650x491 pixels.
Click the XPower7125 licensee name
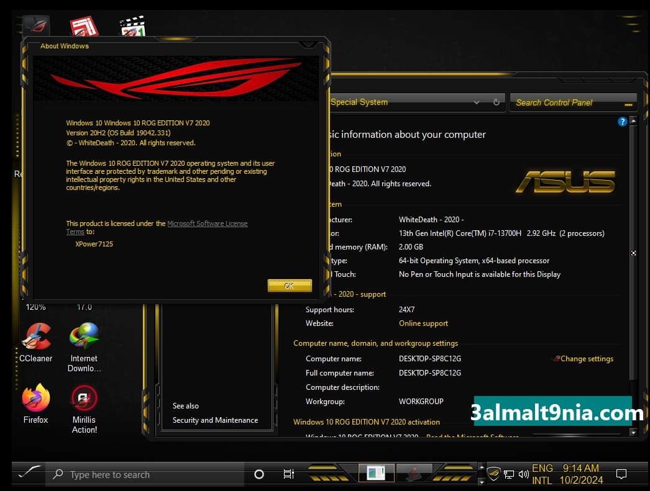pos(94,244)
